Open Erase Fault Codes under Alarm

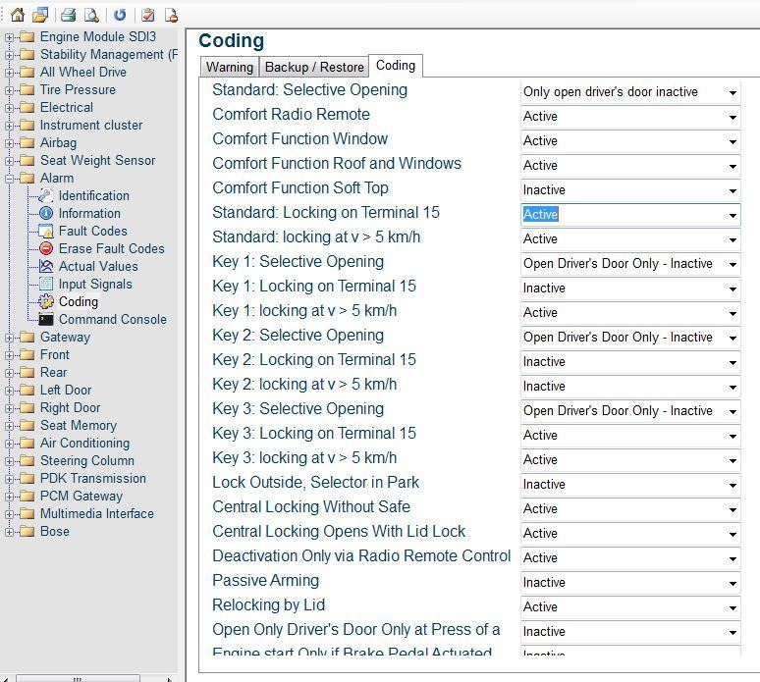point(111,248)
